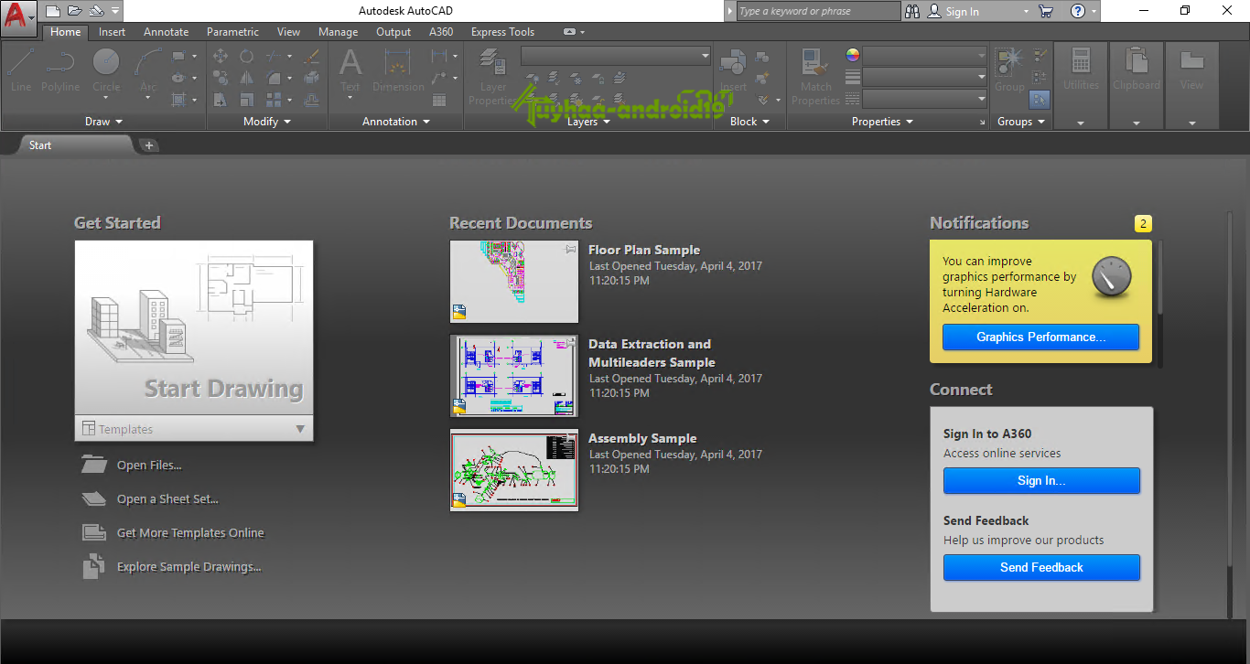1250x664 pixels.
Task: Expand the Draw panel
Action: (x=103, y=122)
